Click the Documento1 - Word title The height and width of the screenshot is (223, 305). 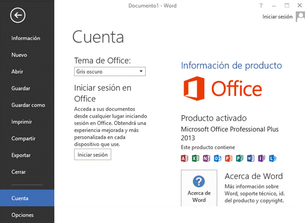152,6
